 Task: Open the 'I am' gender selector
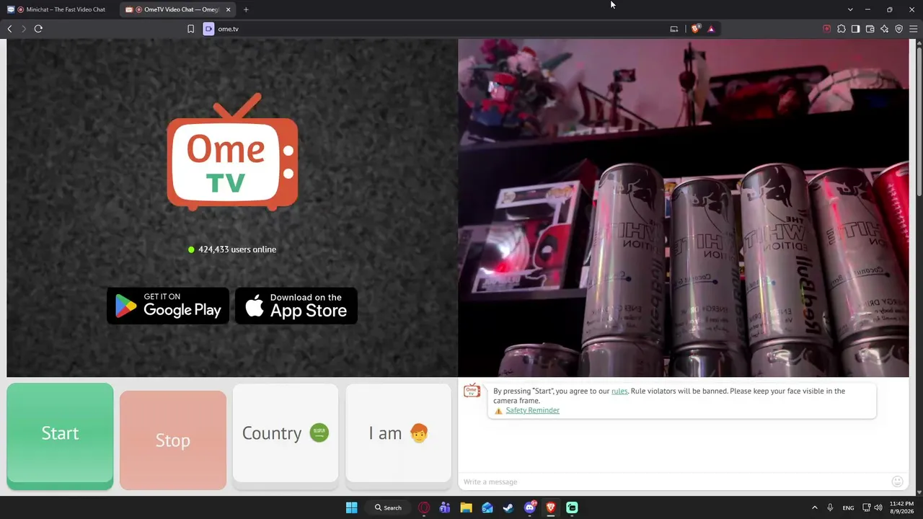click(x=398, y=433)
